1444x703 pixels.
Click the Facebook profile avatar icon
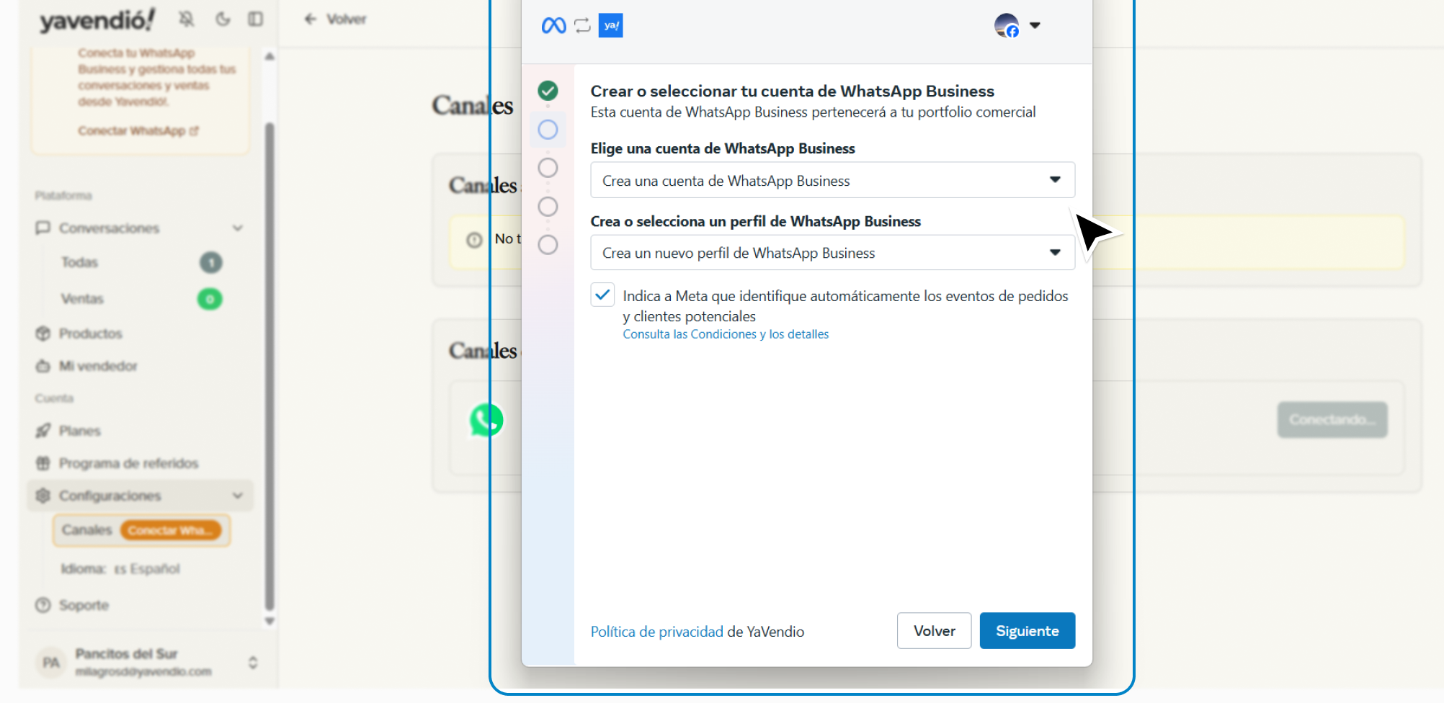click(x=1007, y=26)
